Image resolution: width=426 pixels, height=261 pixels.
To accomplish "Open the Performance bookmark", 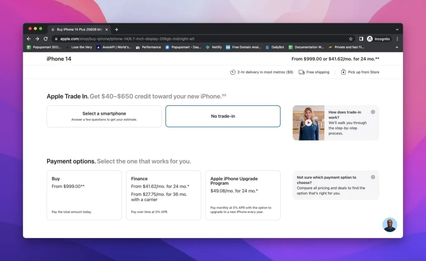I will (x=149, y=47).
